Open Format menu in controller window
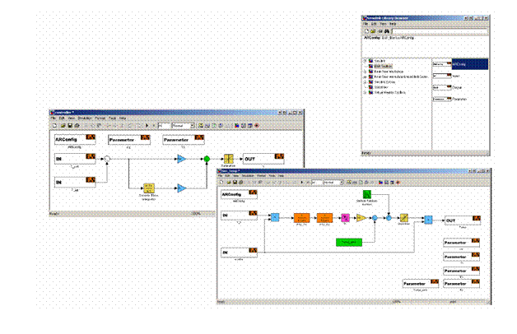517x334 pixels. point(100,118)
